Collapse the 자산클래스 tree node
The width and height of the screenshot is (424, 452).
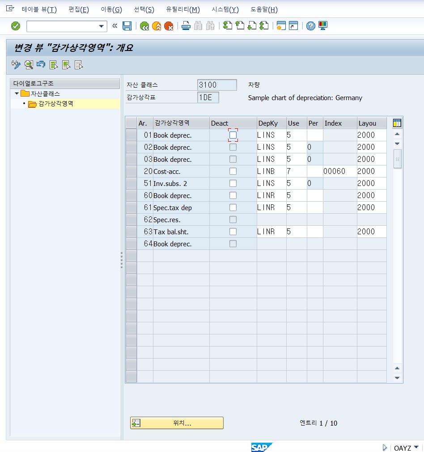click(17, 93)
